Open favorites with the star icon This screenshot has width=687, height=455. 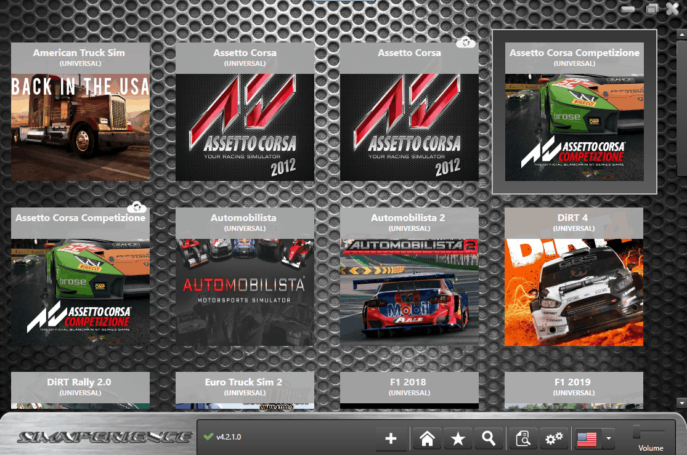(x=458, y=438)
